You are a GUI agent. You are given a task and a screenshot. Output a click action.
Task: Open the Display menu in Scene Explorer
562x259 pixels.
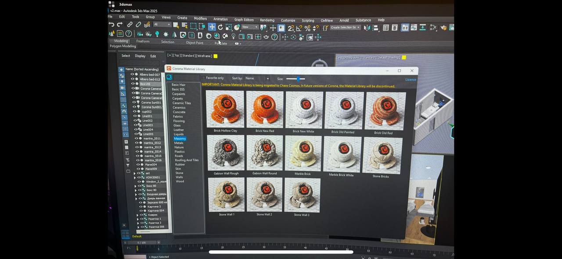[x=140, y=56]
